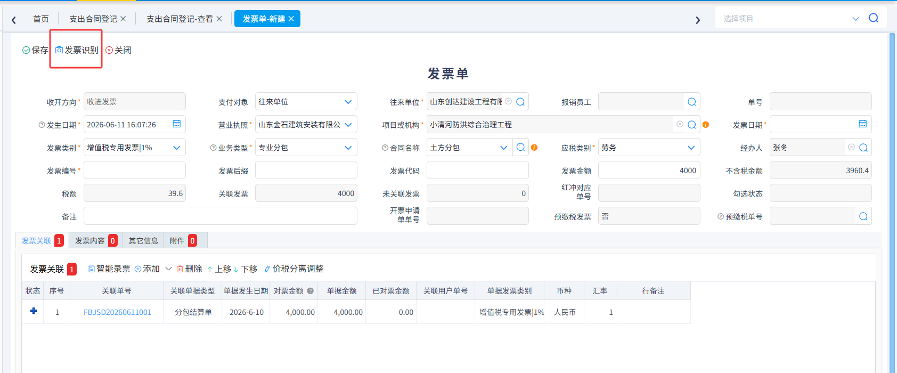Close the 支出合同登记-查看 tab
The height and width of the screenshot is (373, 897).
(x=219, y=19)
